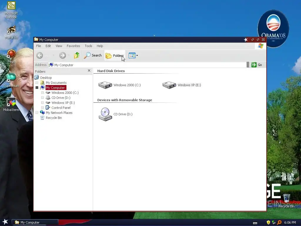Click the yellow security shield tray icon
The image size is (301, 226).
click(x=268, y=222)
